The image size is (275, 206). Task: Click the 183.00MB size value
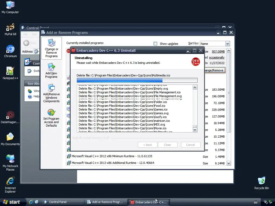point(218,90)
